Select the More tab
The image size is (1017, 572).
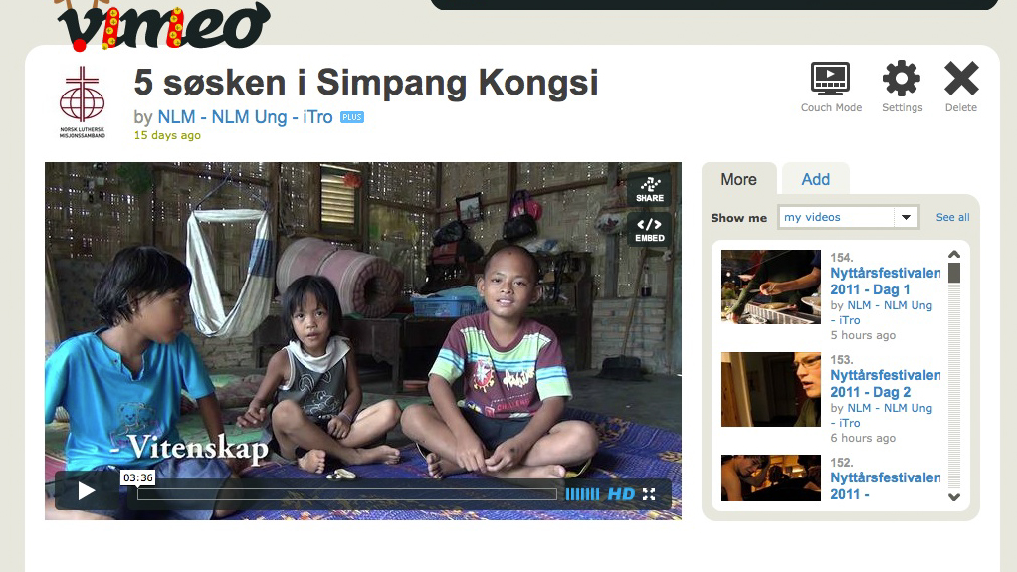tap(738, 179)
